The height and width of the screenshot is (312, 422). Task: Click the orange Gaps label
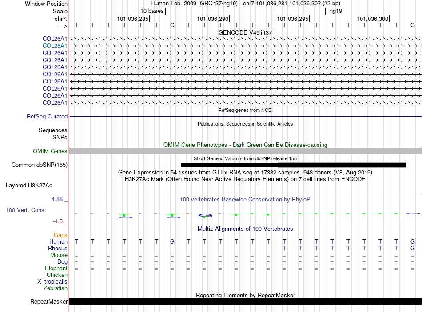[60, 235]
